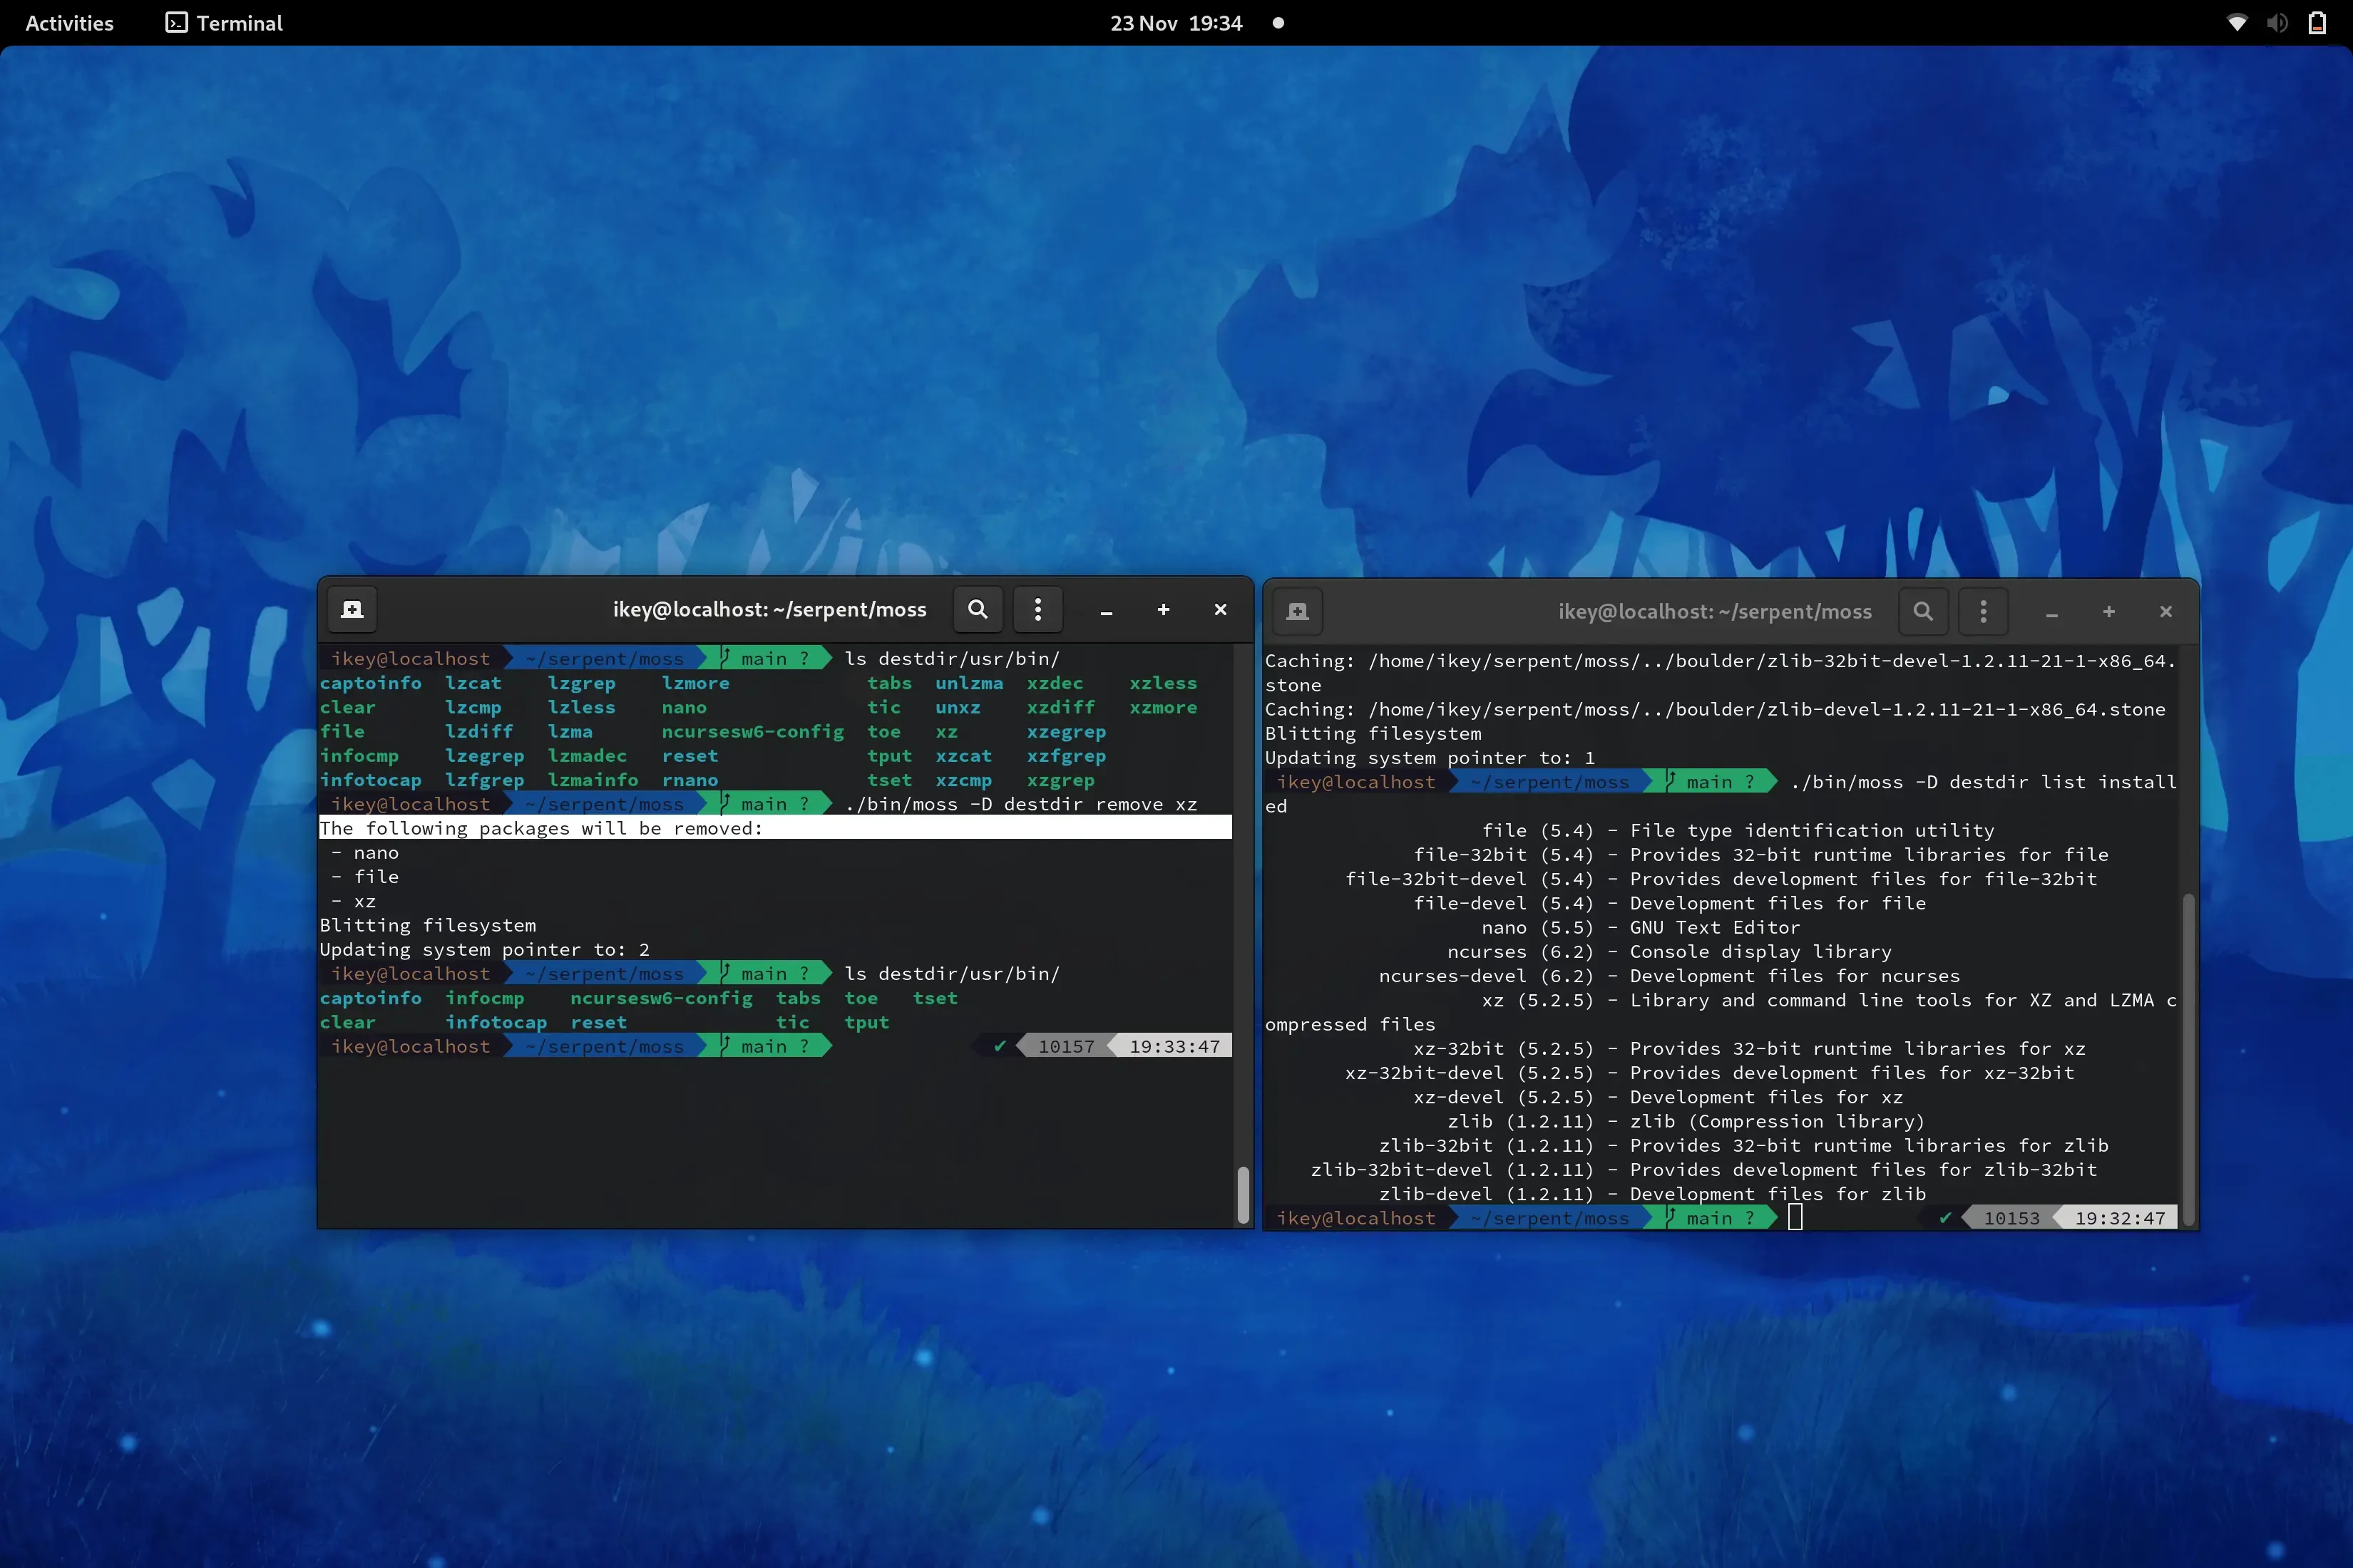
Task: Click 'zlib-devel (1.2.11)' package line
Action: click(x=1651, y=1194)
